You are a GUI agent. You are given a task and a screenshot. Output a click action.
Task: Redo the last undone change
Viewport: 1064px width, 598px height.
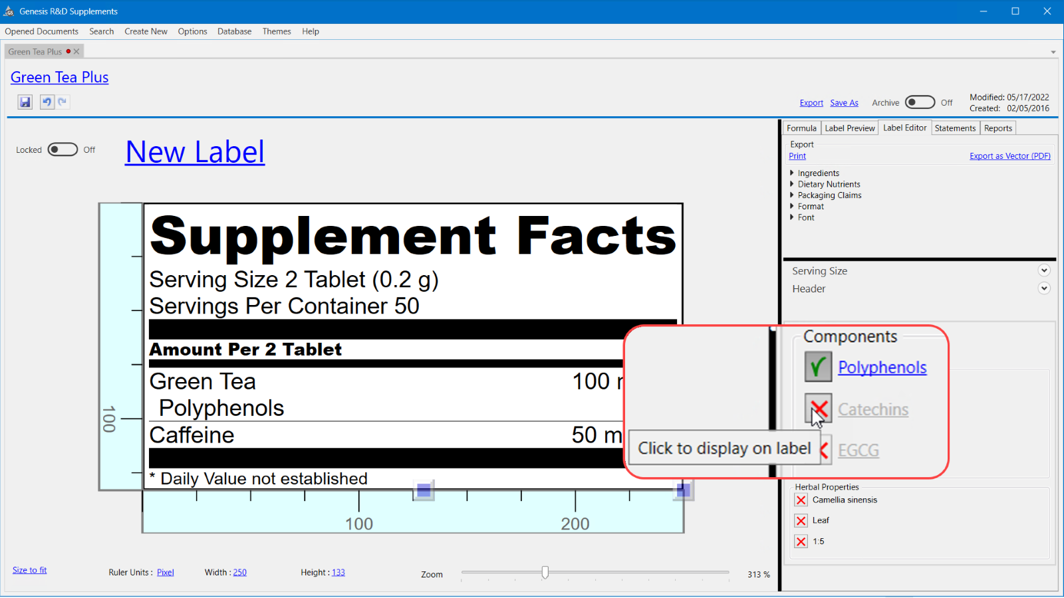63,102
